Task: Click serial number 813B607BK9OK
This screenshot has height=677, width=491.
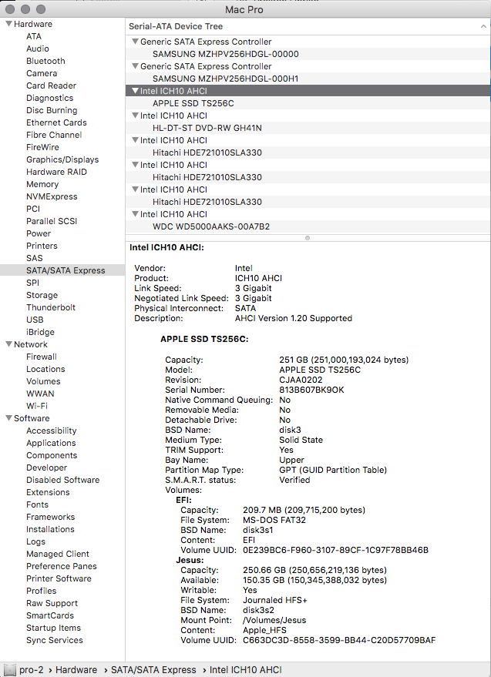Action: click(x=311, y=390)
